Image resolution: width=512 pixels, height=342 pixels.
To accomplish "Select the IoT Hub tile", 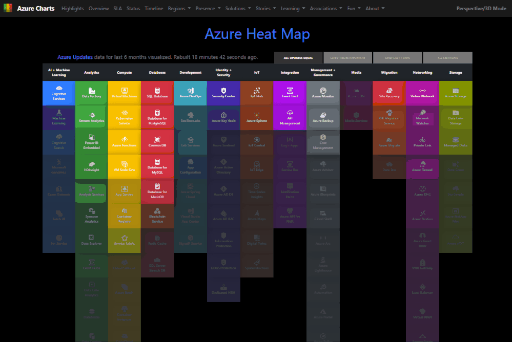I will [x=257, y=93].
